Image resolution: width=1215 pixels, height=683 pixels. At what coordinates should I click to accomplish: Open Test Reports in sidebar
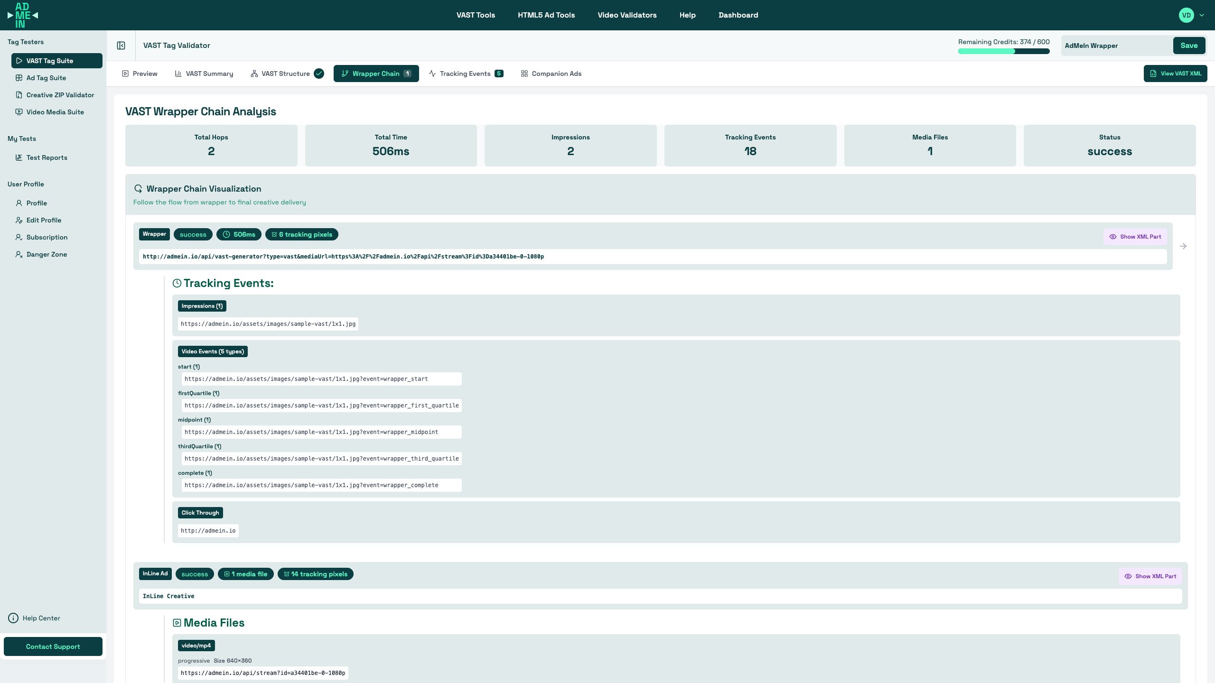(47, 157)
